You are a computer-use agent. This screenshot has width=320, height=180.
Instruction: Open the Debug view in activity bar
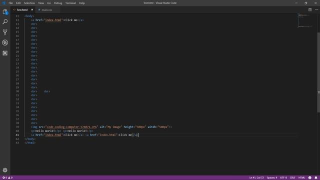tap(5, 42)
